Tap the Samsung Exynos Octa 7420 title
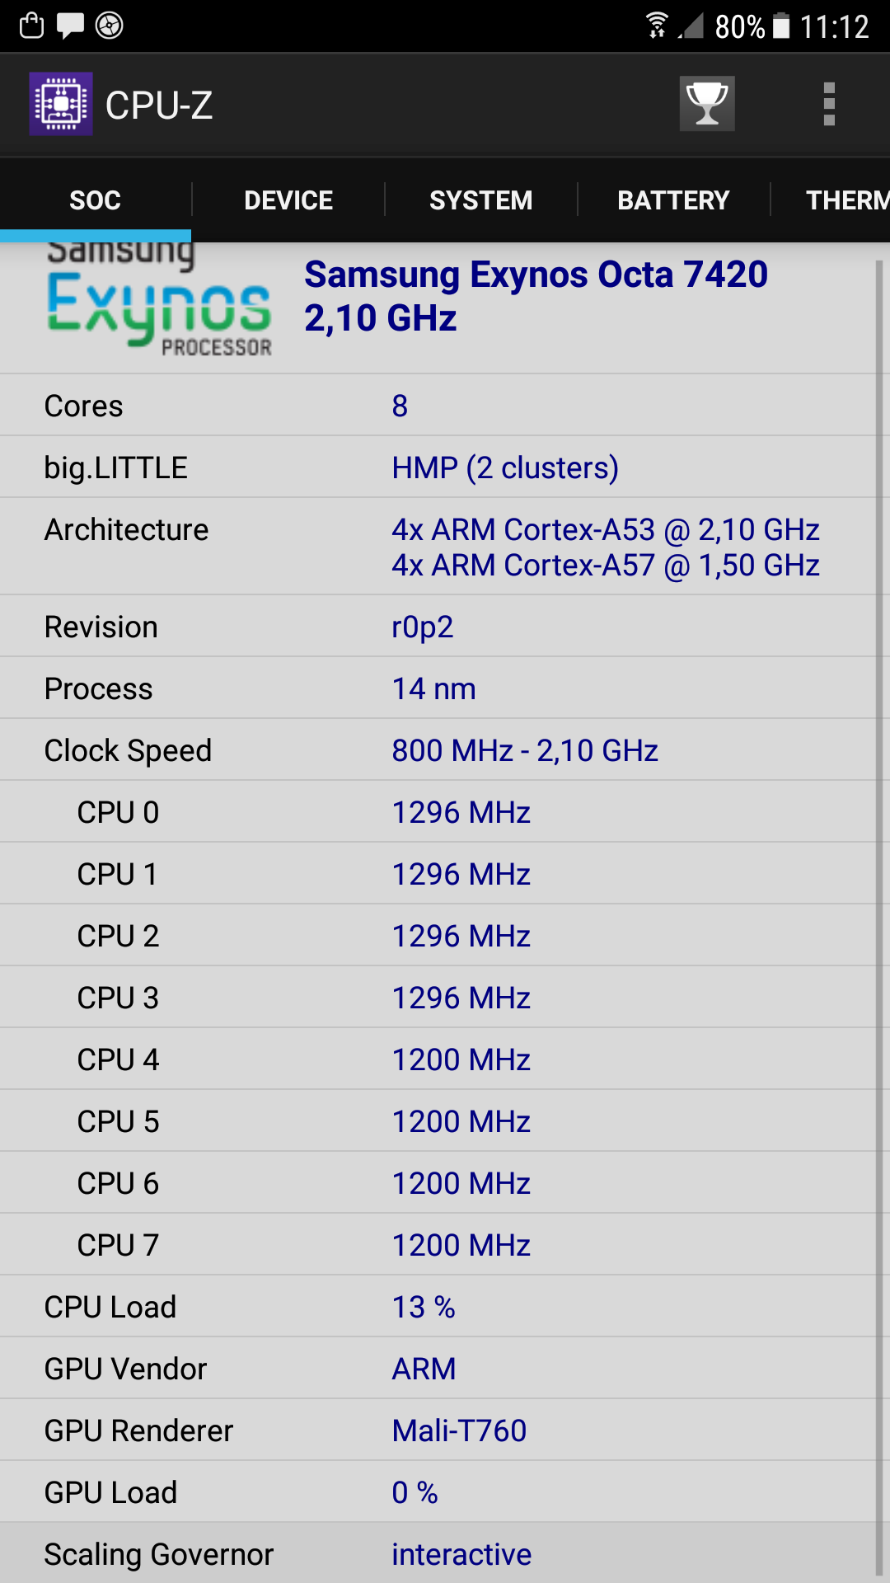The height and width of the screenshot is (1583, 890). coord(536,296)
